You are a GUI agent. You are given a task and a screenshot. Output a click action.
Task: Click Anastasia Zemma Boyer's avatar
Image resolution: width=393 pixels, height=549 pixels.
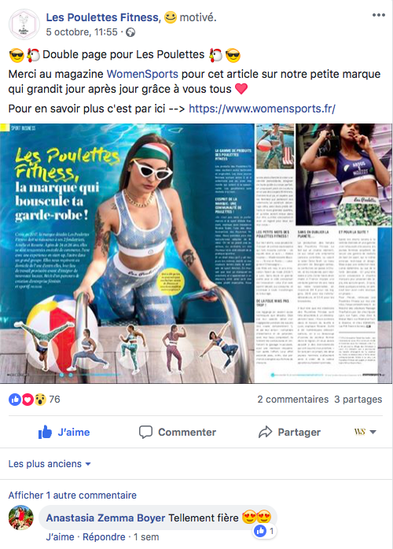[21, 518]
